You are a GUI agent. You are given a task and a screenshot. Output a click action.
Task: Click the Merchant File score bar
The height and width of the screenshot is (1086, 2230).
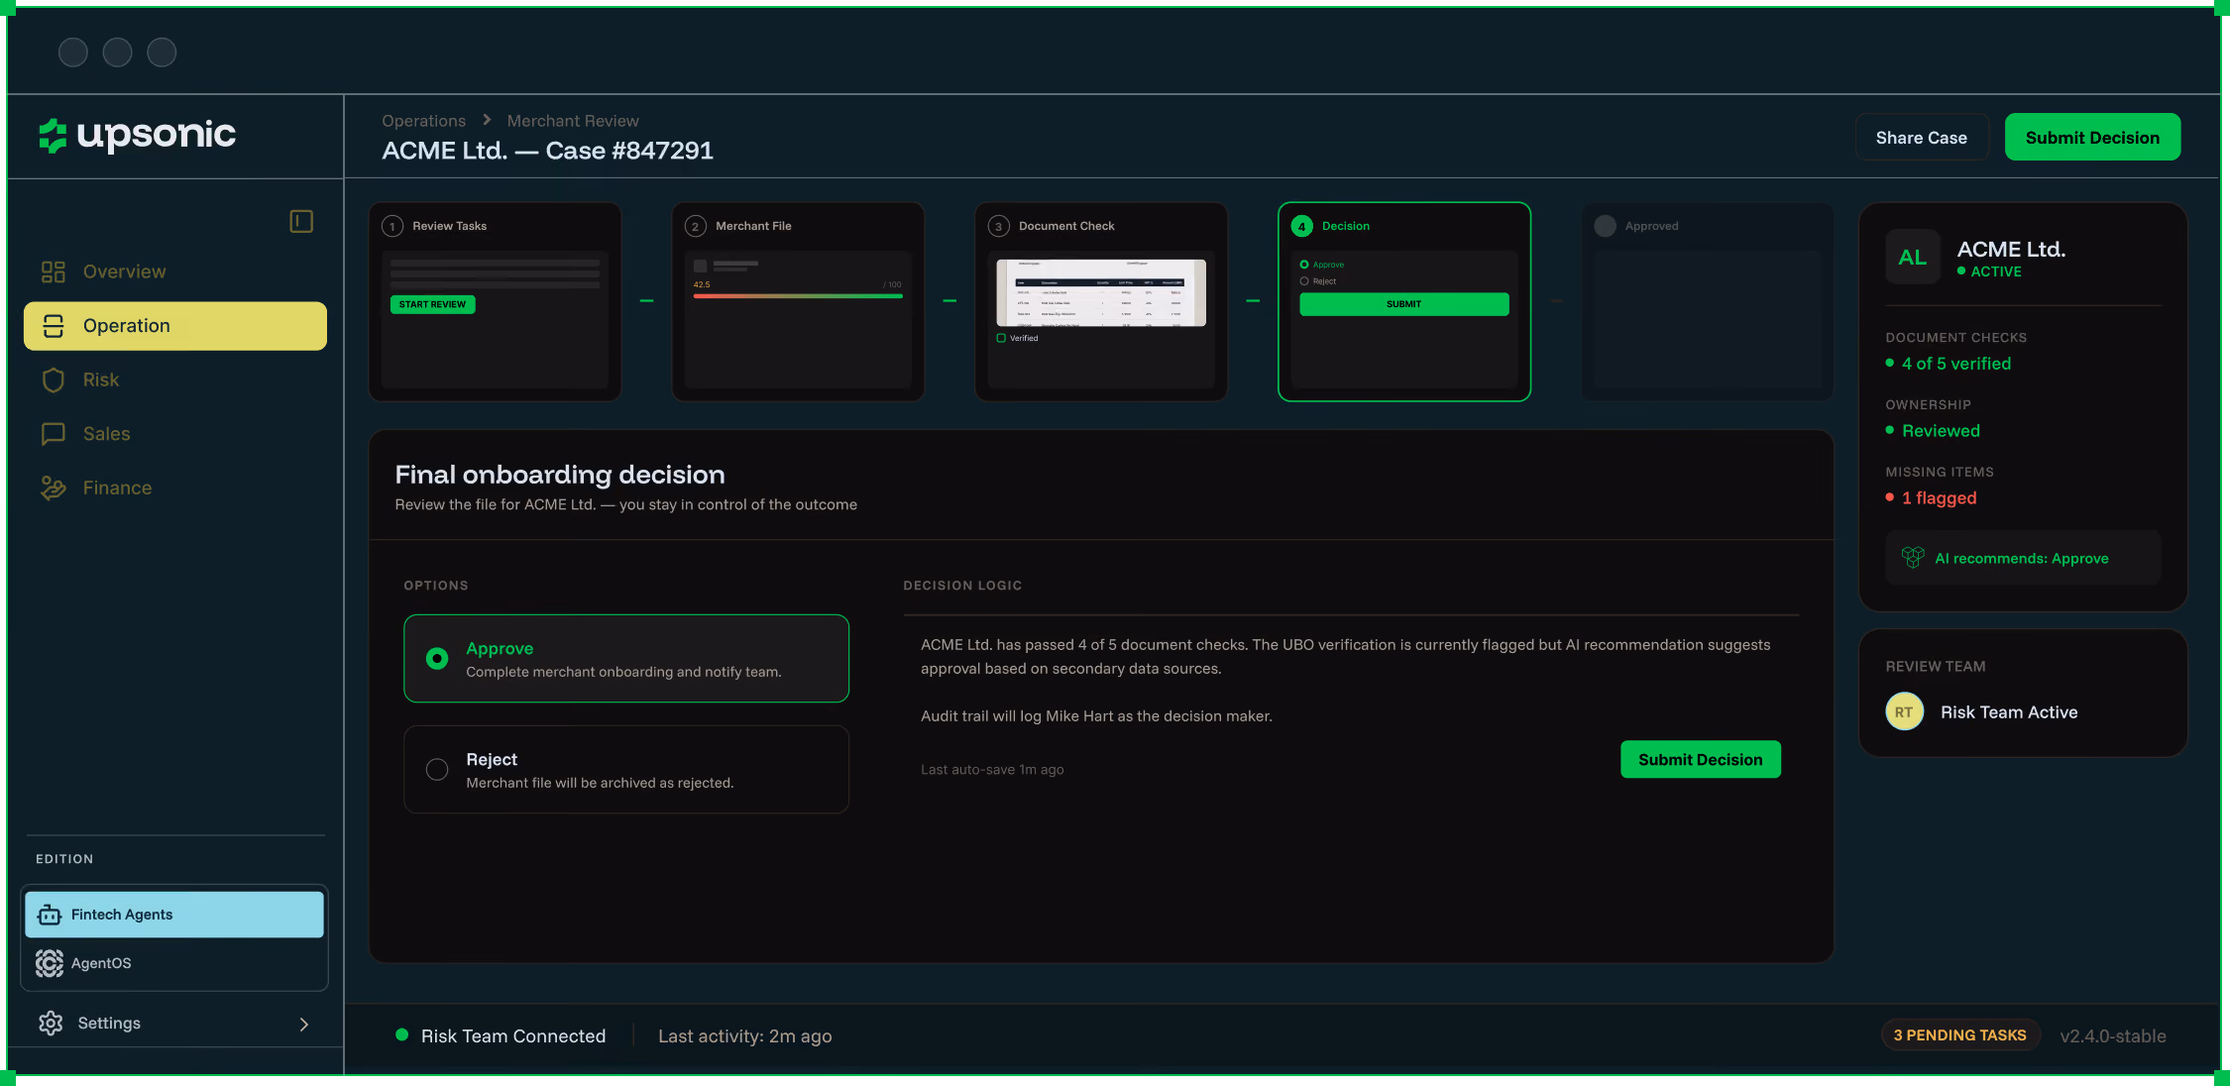coord(798,296)
